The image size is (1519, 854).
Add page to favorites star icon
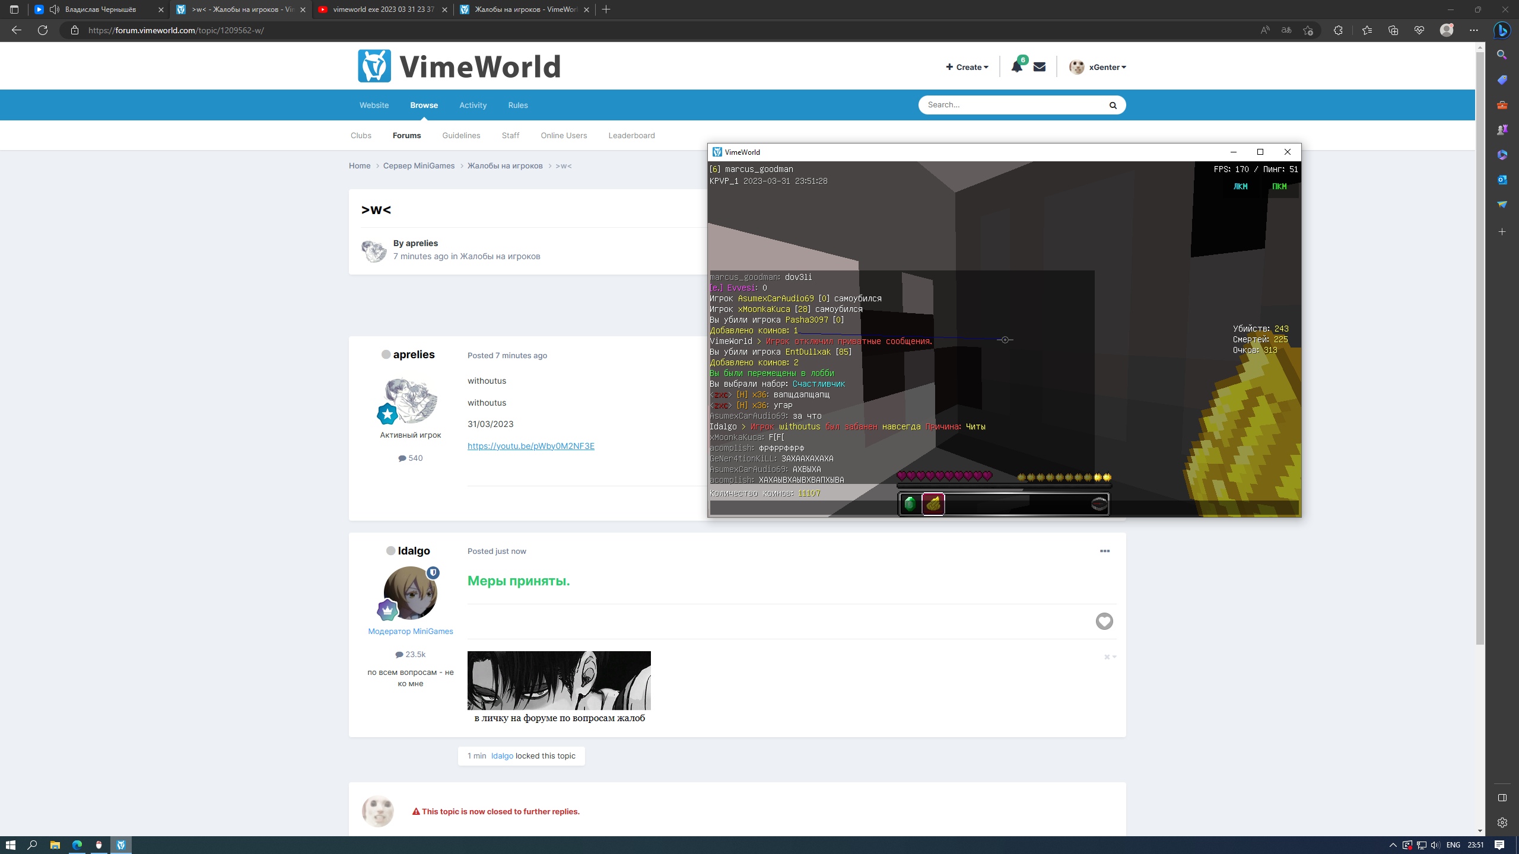point(1308,30)
